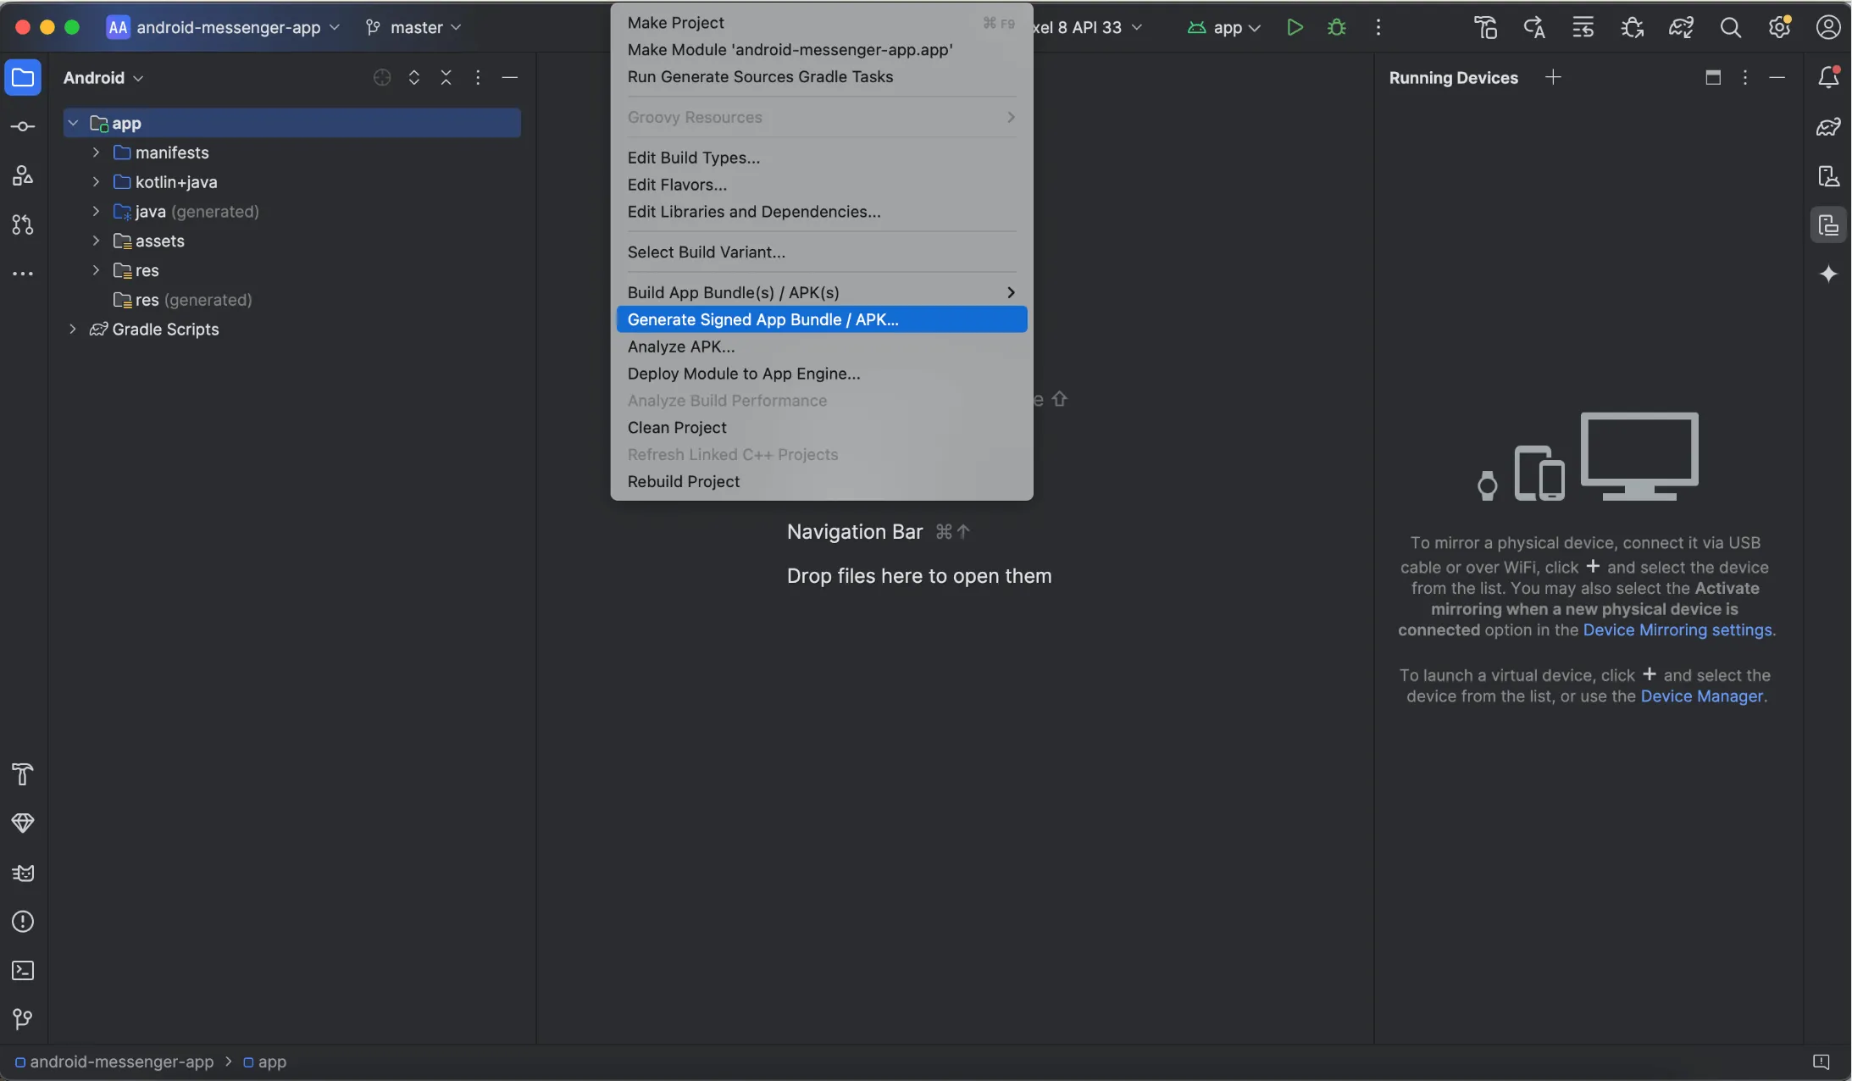
Task: Select Edit Build Types menu item
Action: pyautogui.click(x=821, y=158)
